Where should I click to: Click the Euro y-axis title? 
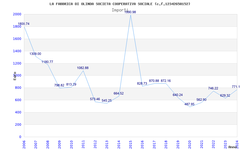(x=15, y=76)
